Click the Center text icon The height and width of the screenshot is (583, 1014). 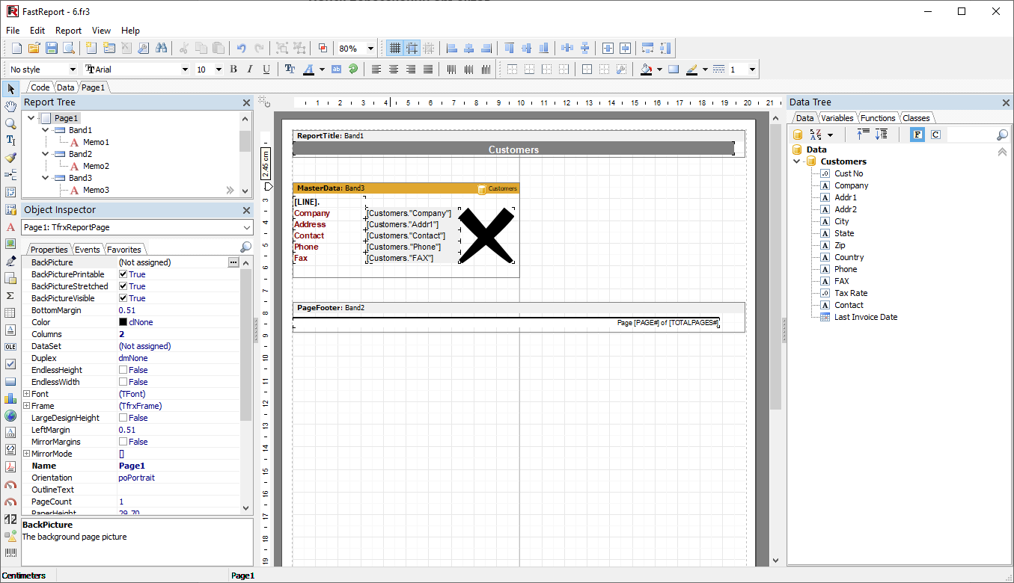tap(394, 70)
